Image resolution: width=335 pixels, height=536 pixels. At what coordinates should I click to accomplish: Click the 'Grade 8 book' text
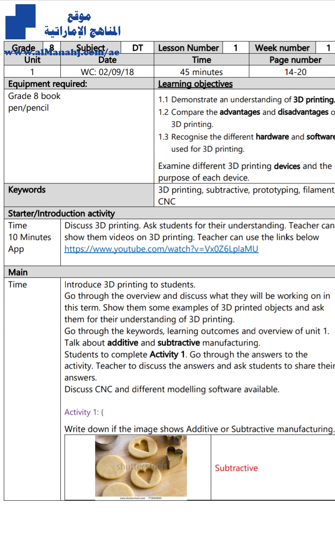point(34,96)
